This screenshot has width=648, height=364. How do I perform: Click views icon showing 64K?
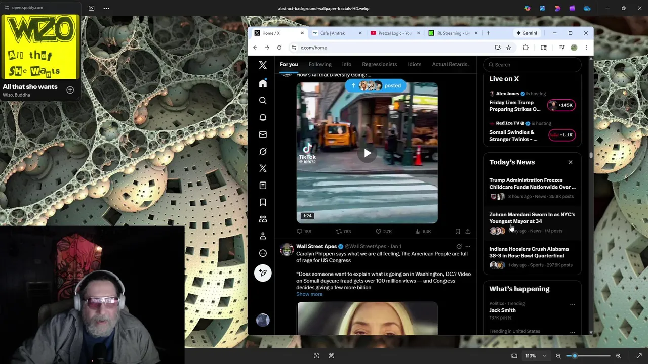pyautogui.click(x=418, y=232)
